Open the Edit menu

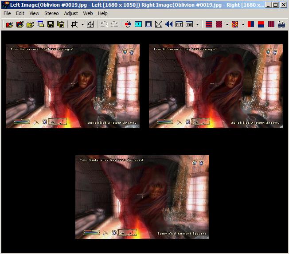(x=20, y=13)
